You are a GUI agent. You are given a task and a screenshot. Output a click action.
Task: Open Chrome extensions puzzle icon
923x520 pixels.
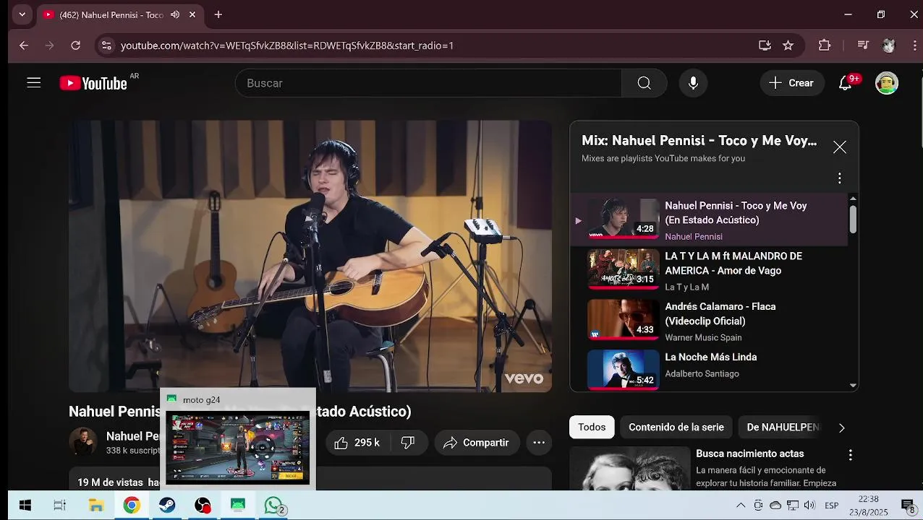(x=825, y=45)
